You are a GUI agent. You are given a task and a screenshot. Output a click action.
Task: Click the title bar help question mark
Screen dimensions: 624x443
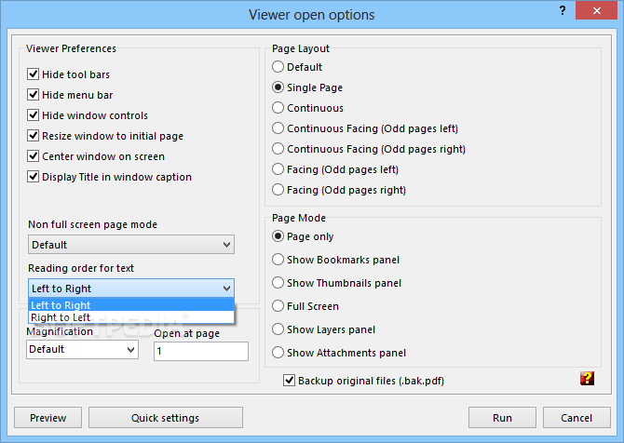pos(563,11)
